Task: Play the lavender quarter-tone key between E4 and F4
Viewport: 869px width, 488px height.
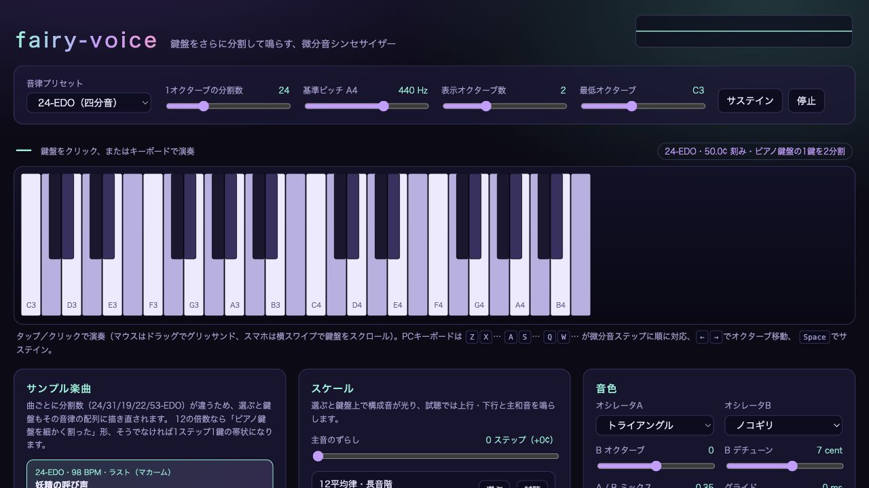Action: 418,245
